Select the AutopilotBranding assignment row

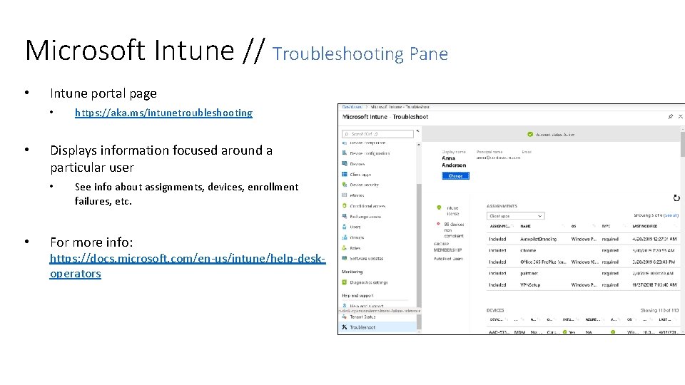tap(583, 240)
